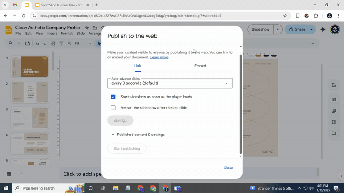Click the Learn more link
This screenshot has height=193, width=344.
point(159,58)
